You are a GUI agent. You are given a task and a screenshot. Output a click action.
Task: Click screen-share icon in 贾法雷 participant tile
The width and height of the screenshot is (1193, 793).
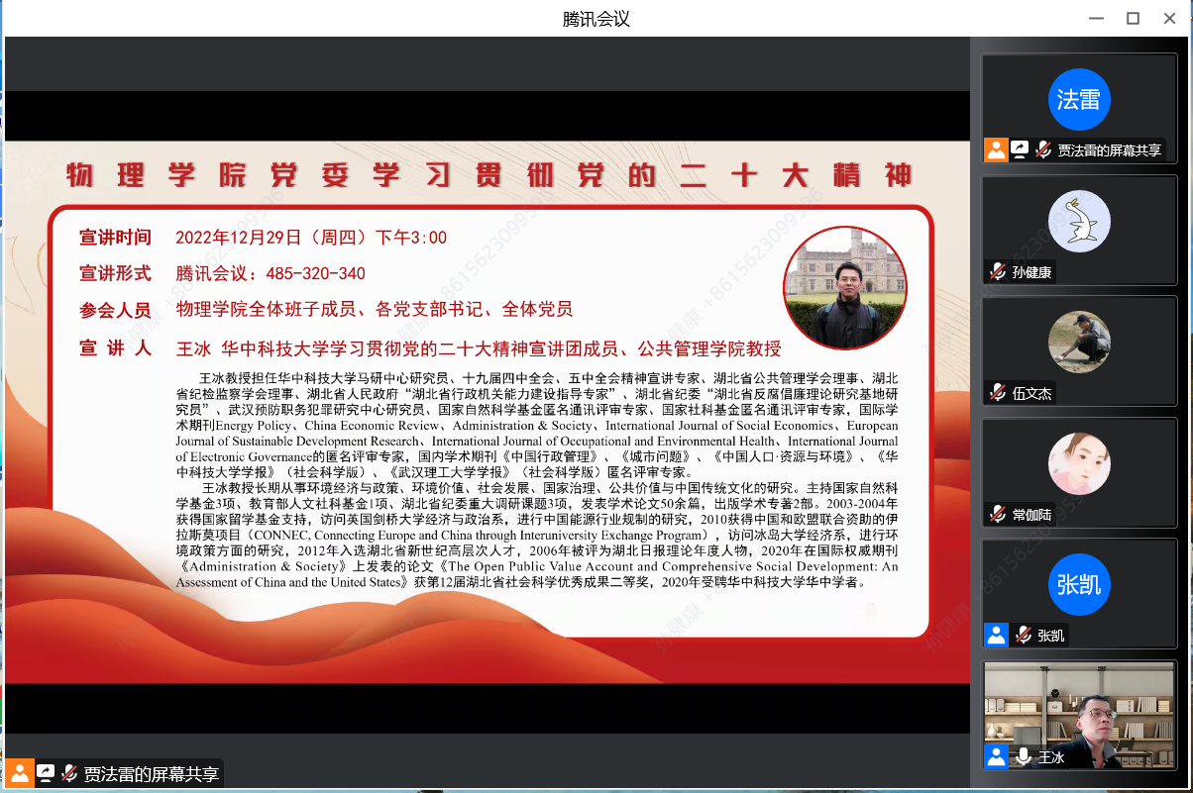point(1020,150)
